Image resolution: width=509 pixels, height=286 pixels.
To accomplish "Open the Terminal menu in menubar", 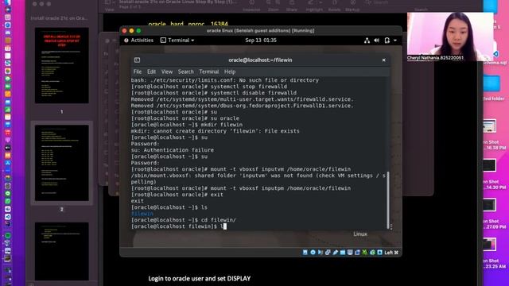I will 208,71.
